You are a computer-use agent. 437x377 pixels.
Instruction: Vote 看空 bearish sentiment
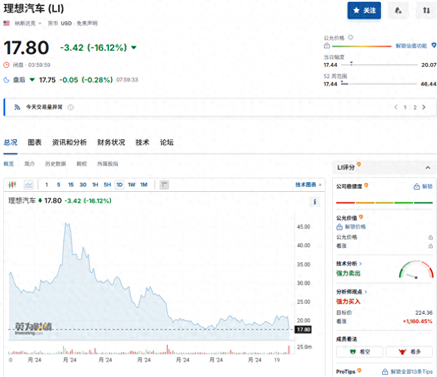(x=360, y=352)
